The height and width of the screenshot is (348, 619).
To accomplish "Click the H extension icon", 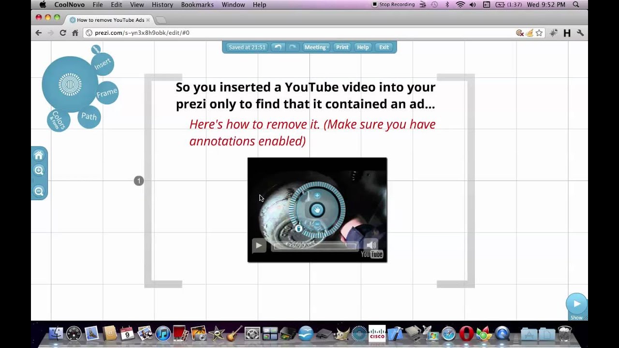I will (x=567, y=33).
